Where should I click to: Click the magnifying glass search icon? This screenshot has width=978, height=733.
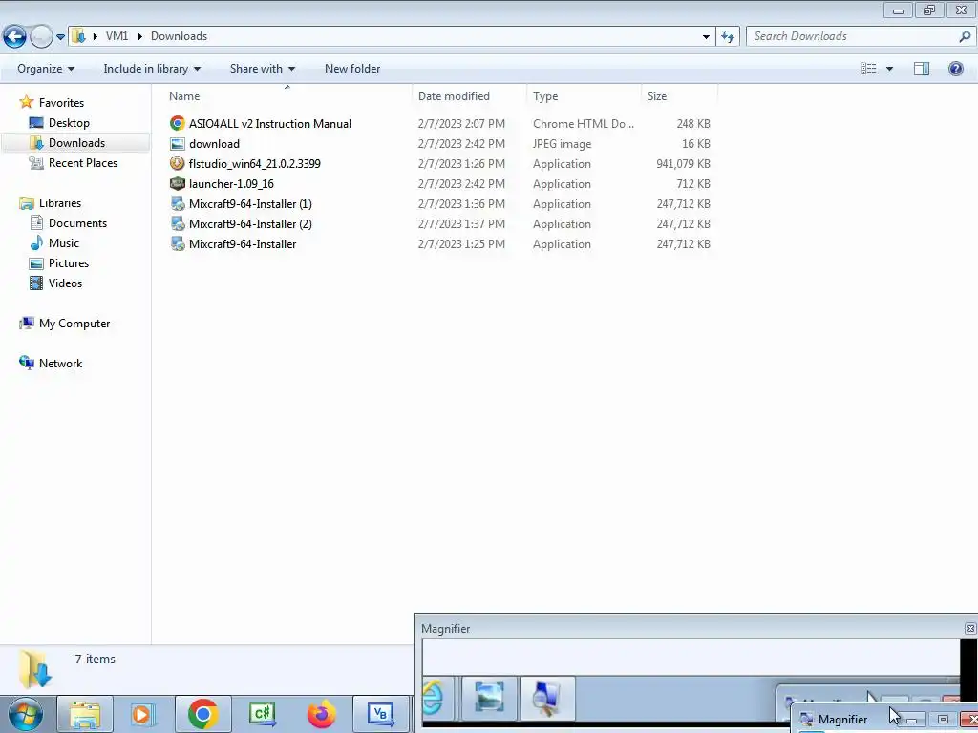click(965, 36)
